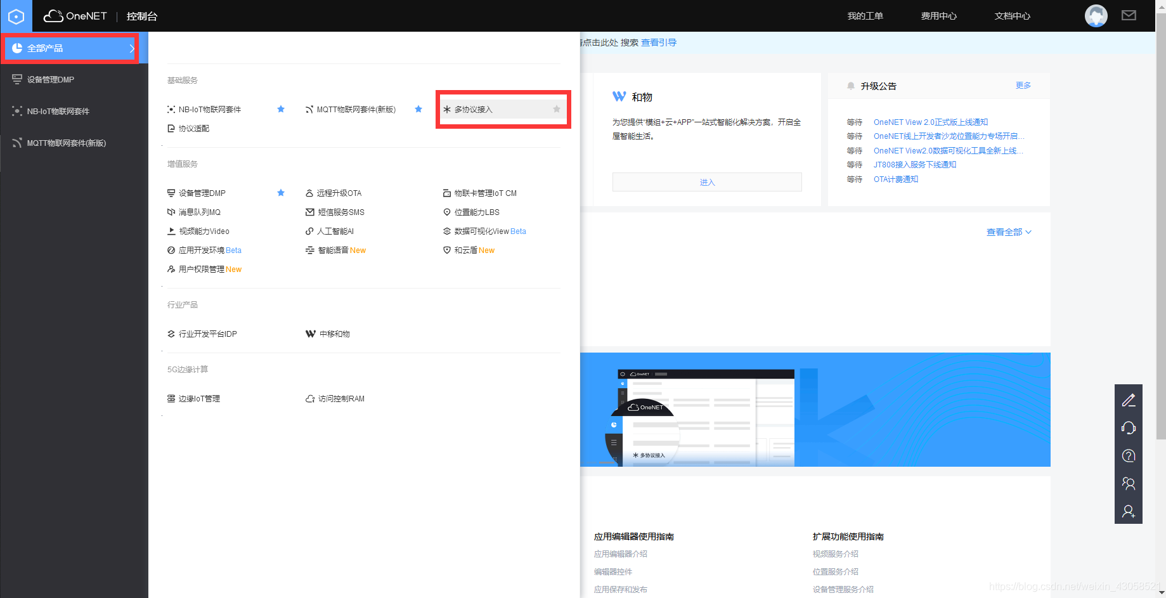Click the blue OneNET promo banner image

[x=815, y=410]
